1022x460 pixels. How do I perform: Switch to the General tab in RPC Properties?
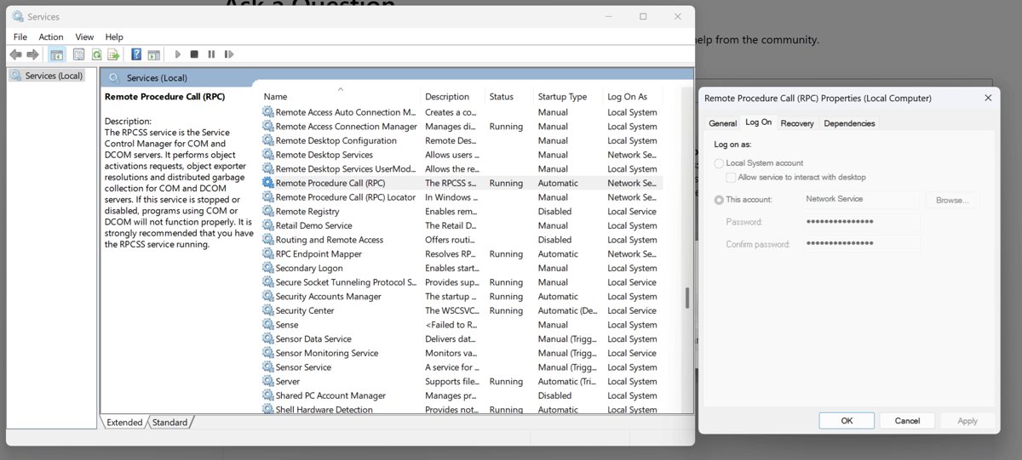pos(722,123)
